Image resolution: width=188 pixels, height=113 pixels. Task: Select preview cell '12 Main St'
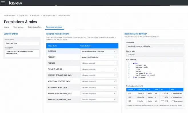tap(141, 93)
